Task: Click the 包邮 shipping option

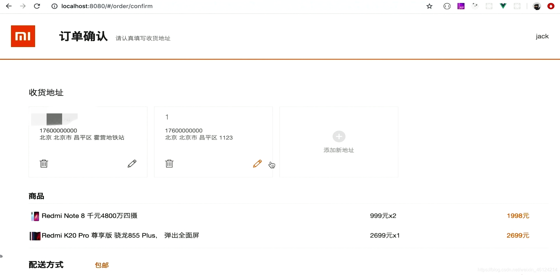Action: [x=102, y=265]
